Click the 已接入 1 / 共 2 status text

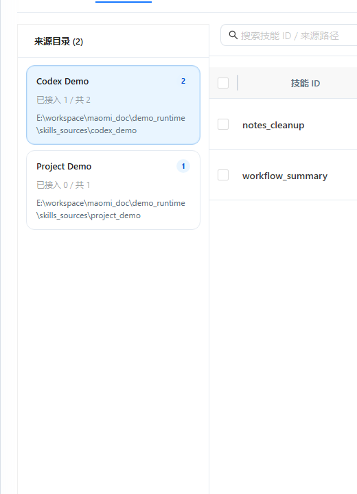tap(63, 100)
